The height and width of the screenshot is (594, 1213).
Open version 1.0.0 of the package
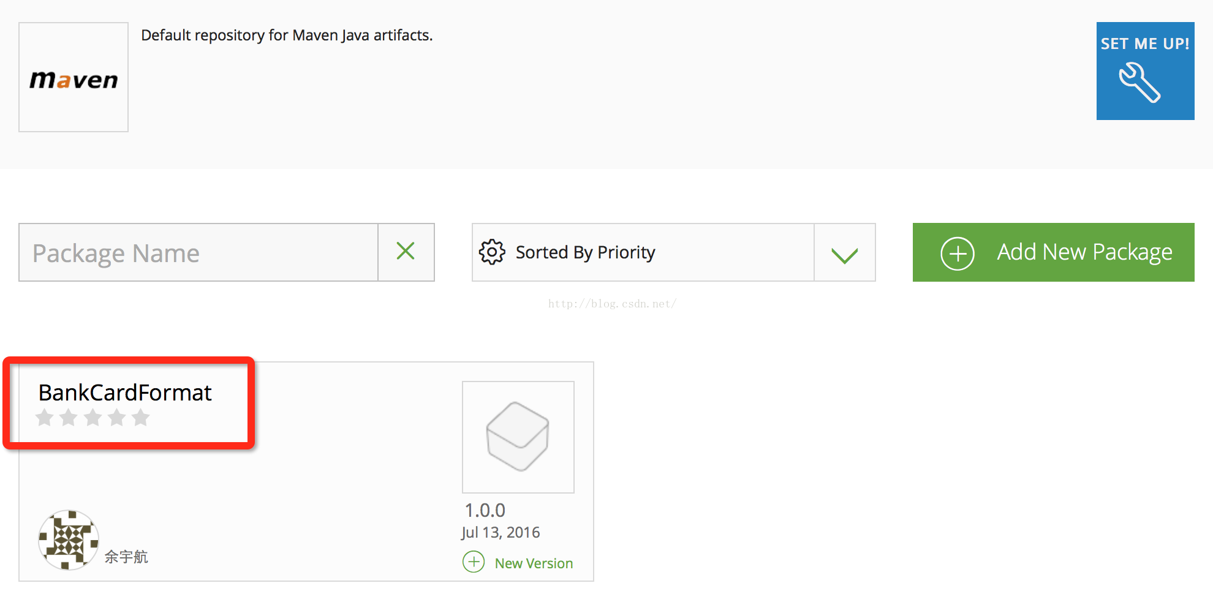[x=485, y=510]
